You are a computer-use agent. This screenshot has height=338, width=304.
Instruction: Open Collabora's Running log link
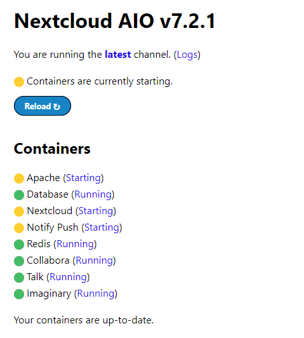click(x=95, y=260)
